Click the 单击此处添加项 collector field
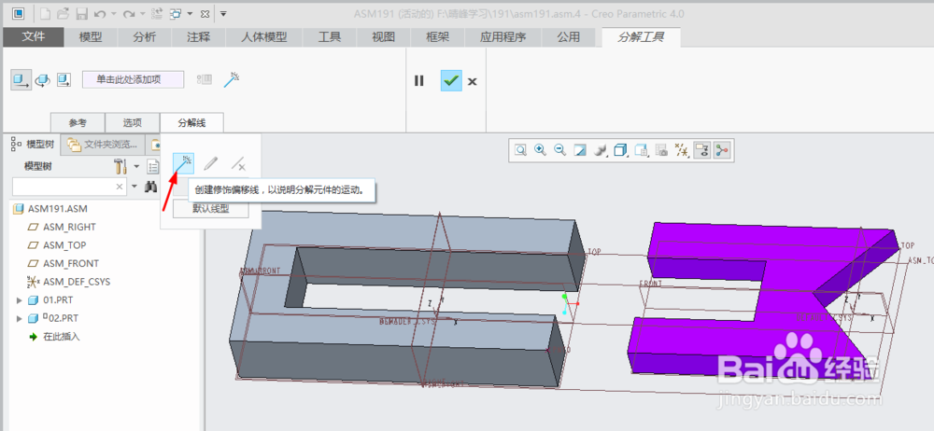The image size is (934, 431). [133, 80]
